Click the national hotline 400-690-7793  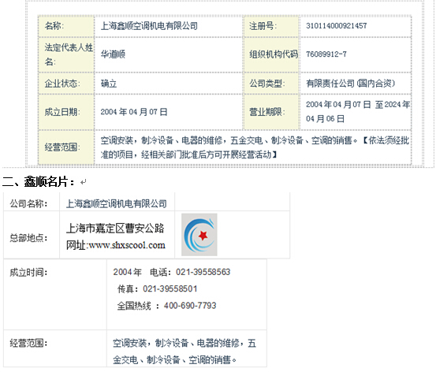click(x=190, y=306)
